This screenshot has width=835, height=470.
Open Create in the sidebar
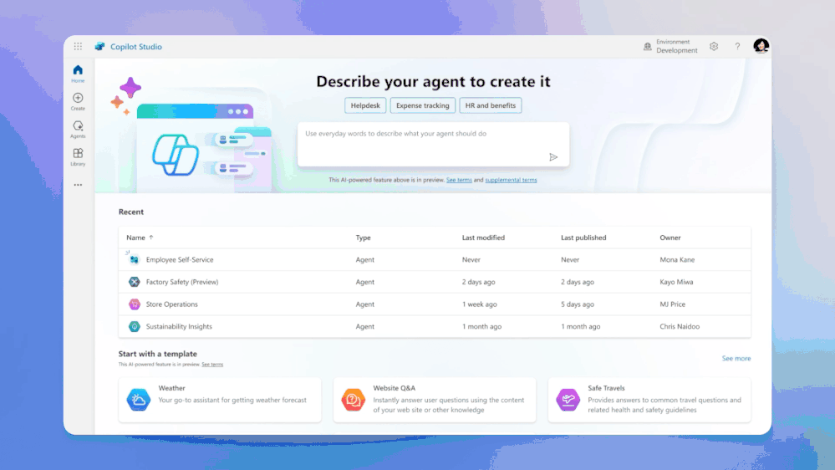coord(78,101)
